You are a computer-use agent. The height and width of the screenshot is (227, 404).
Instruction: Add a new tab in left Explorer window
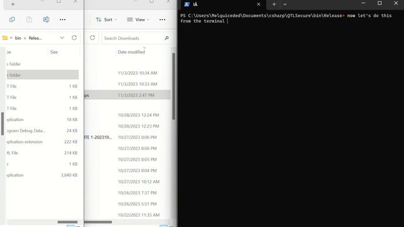(x=13, y=4)
